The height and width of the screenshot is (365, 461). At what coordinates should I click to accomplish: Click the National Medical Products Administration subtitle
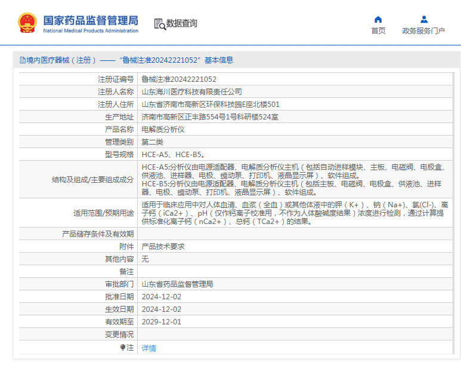91,30
